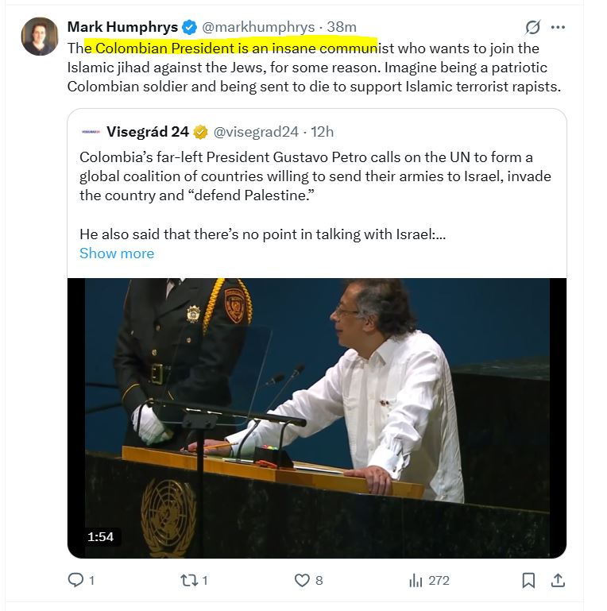Click the 38m tweet timestamp
The image size is (607, 611).
click(x=342, y=27)
